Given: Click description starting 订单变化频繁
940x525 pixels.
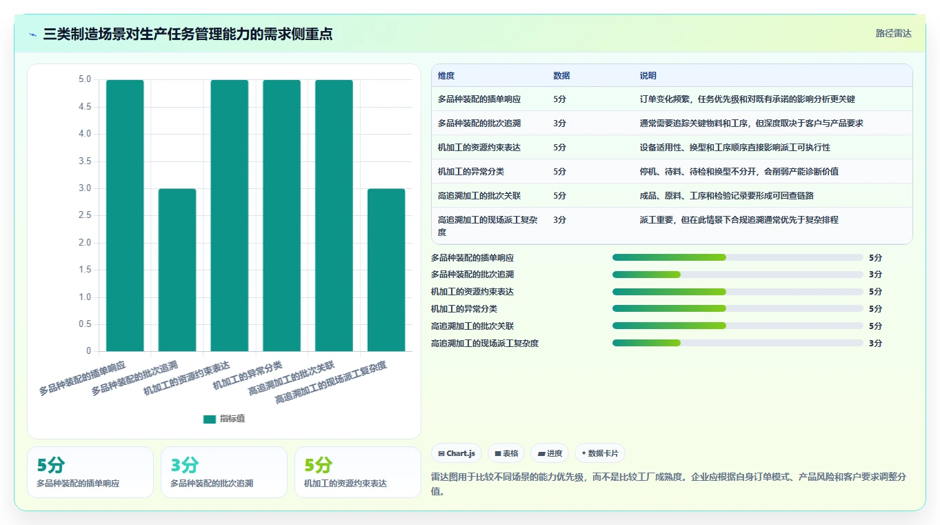Looking at the screenshot, I should pyautogui.click(x=748, y=99).
